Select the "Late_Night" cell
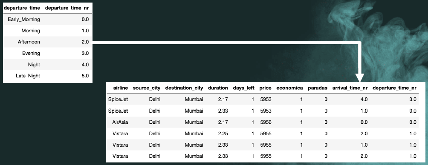This screenshot has width=428, height=165. click(x=28, y=76)
